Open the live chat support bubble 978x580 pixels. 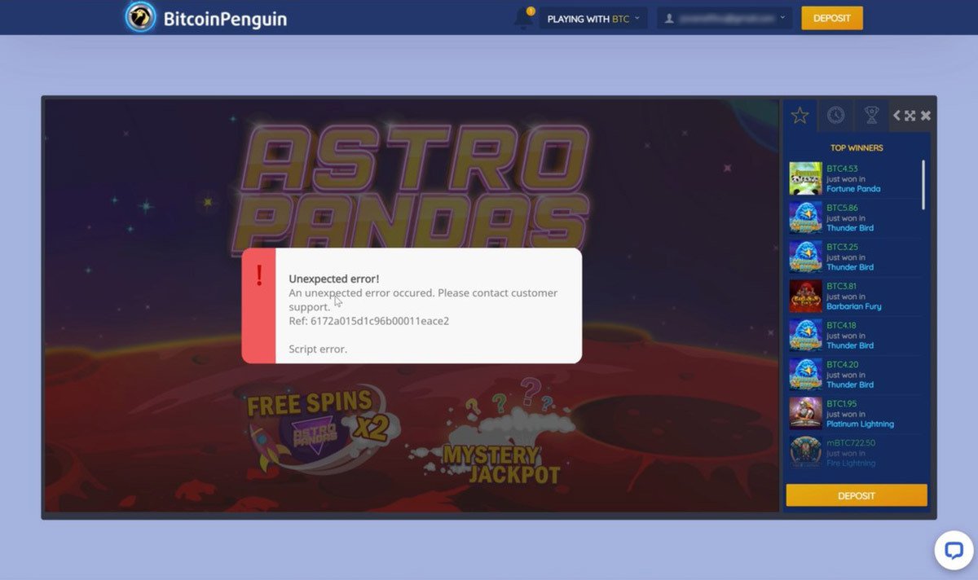coord(954,551)
